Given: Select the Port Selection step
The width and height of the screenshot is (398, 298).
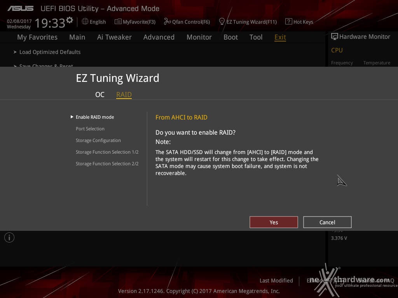Looking at the screenshot, I should click(x=90, y=129).
